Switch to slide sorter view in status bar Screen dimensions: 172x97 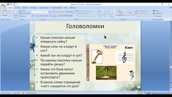(x=142, y=93)
